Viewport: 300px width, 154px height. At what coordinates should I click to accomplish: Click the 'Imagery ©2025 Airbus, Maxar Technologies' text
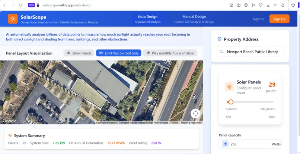click(x=144, y=123)
